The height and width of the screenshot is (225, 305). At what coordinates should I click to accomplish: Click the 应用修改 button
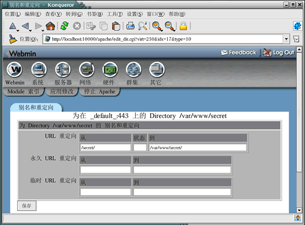click(x=62, y=91)
